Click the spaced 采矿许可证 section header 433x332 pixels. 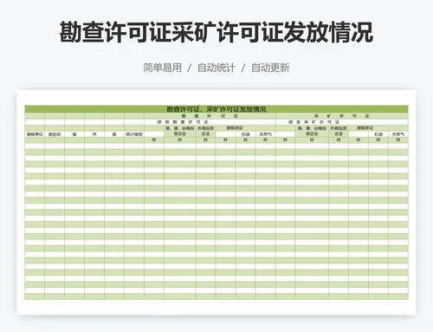pos(341,116)
